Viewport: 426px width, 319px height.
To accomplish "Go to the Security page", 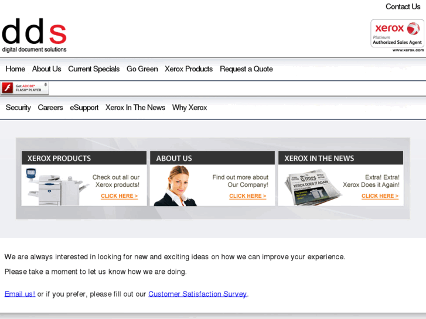I will pos(19,108).
